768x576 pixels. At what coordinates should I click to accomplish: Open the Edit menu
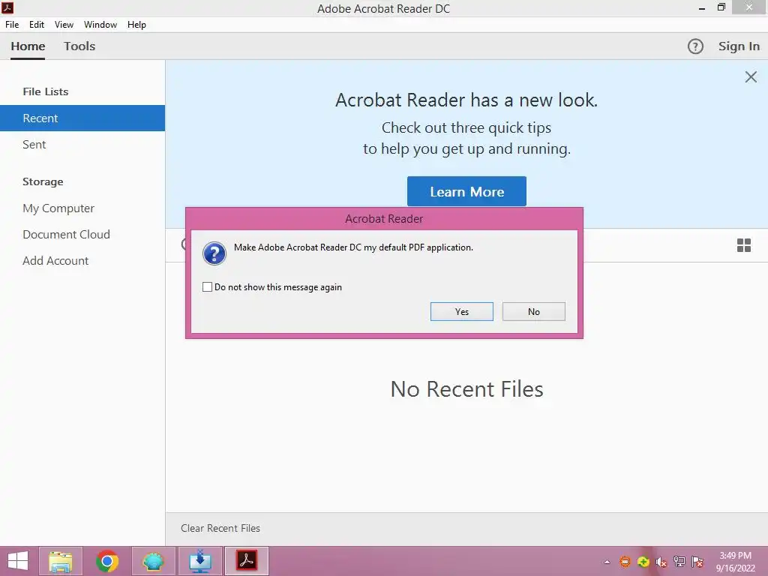point(37,25)
